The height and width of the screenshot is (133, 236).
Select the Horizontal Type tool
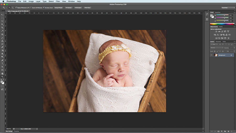pos(2,64)
